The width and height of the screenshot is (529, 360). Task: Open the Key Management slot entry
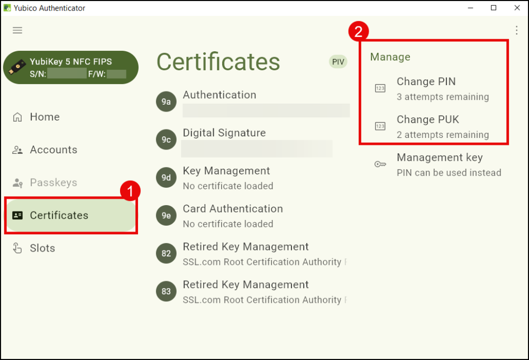[x=226, y=171]
